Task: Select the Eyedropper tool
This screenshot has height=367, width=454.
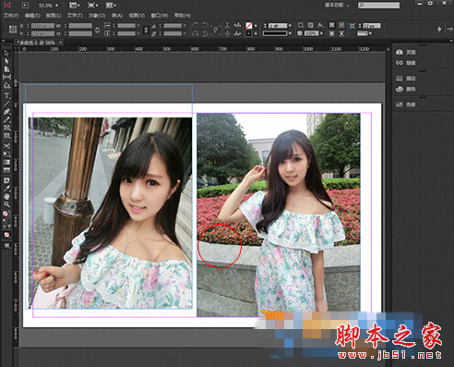Action: point(6,189)
